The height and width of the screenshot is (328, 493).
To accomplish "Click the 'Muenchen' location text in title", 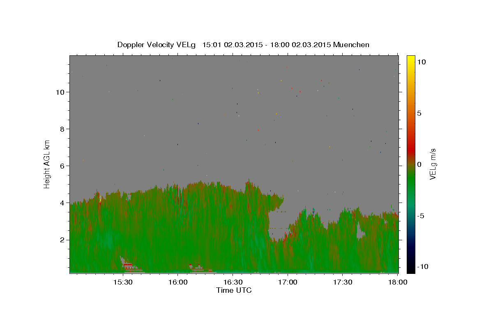I will [352, 45].
